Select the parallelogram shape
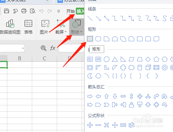173x132 pixels. pyautogui.click(x=131, y=59)
